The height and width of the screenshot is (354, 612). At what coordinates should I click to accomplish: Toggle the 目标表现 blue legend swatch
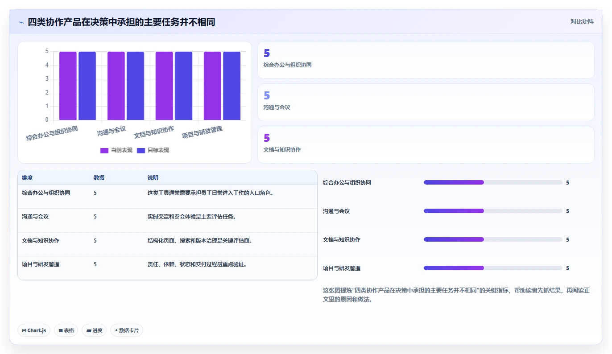pos(141,150)
